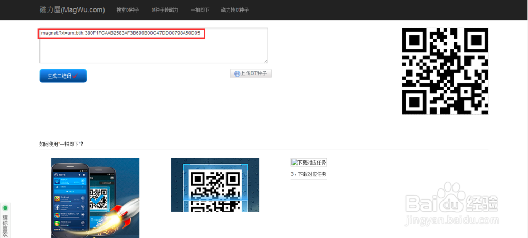Viewport: 528px width, 238px height.
Task: Open 磁力转bt种子 in navigation bar
Action: [235, 10]
